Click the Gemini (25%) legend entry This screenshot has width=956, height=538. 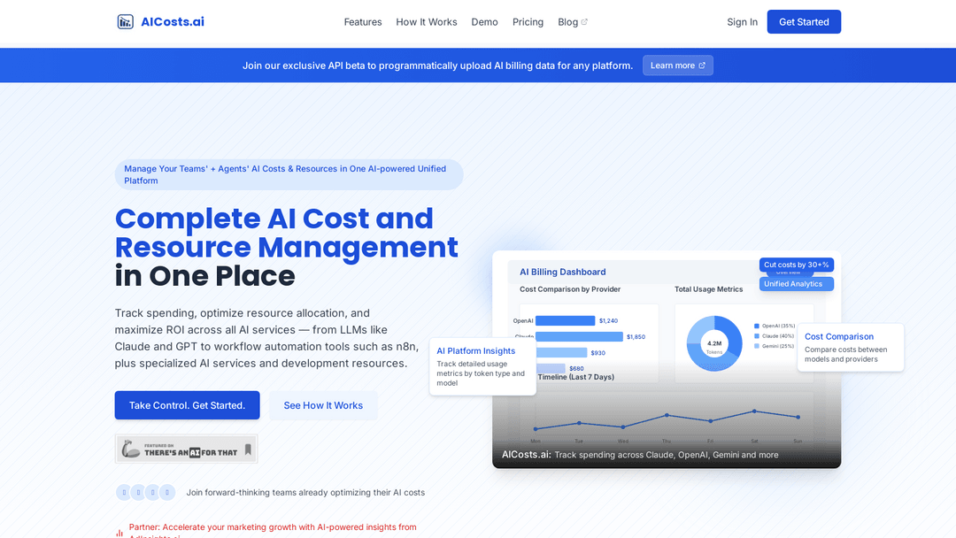775,346
